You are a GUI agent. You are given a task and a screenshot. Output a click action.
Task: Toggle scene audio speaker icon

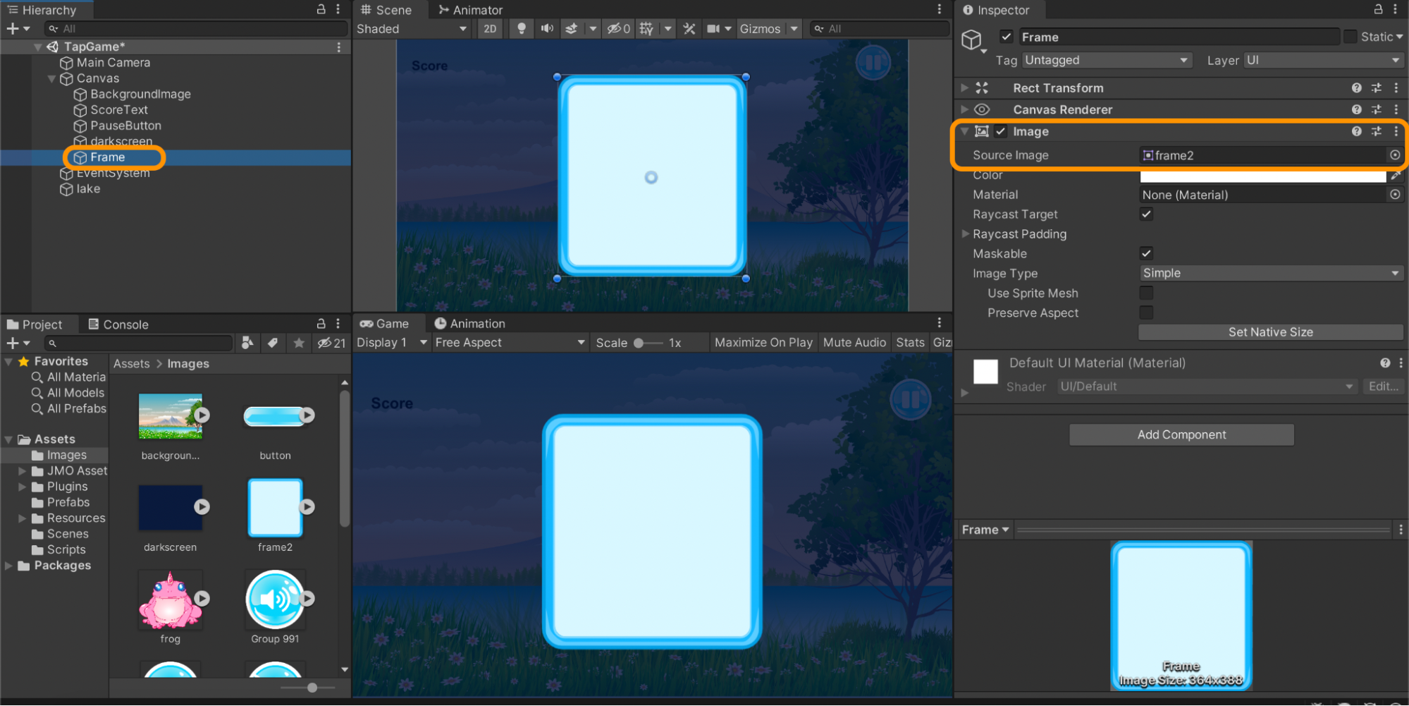[x=547, y=28]
